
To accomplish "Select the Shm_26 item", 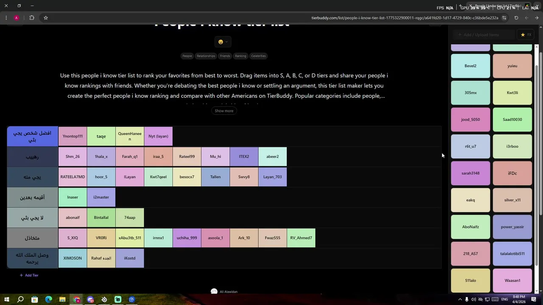I will (x=73, y=157).
